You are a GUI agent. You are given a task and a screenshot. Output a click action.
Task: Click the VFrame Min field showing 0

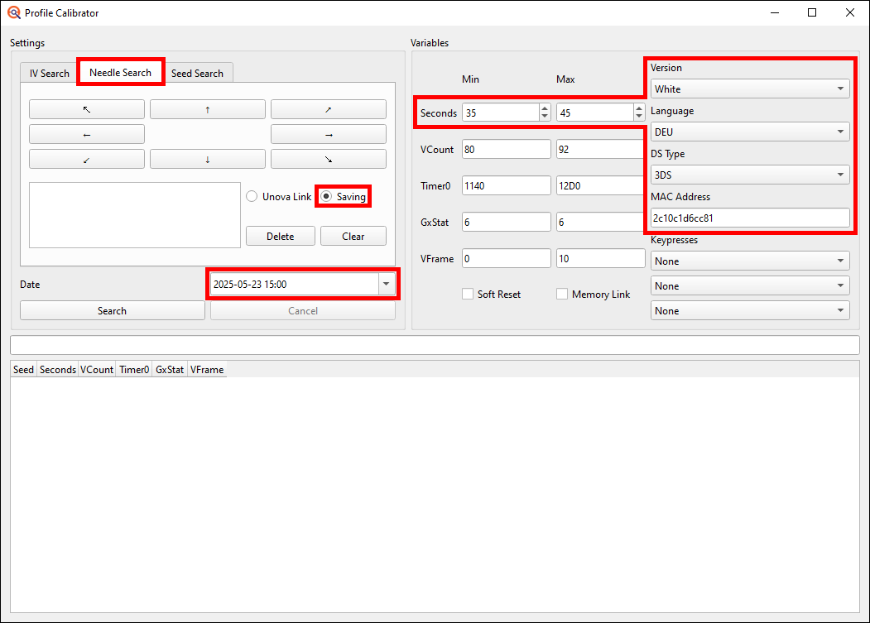pyautogui.click(x=506, y=258)
